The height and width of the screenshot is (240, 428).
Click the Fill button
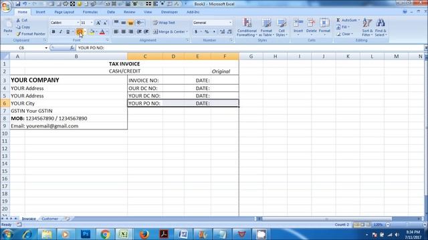(x=343, y=27)
